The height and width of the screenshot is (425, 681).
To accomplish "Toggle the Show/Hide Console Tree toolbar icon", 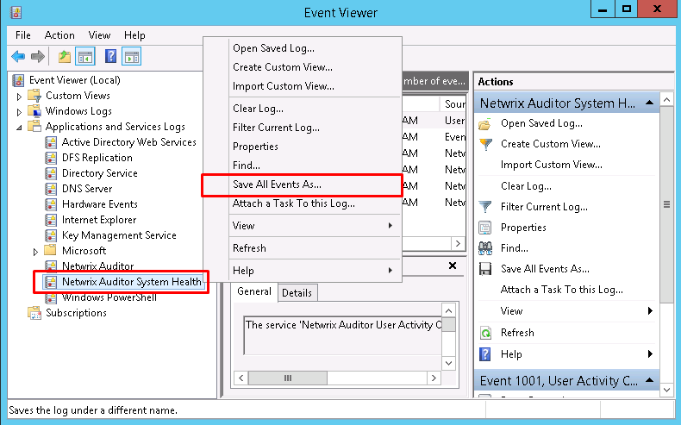I will (85, 56).
